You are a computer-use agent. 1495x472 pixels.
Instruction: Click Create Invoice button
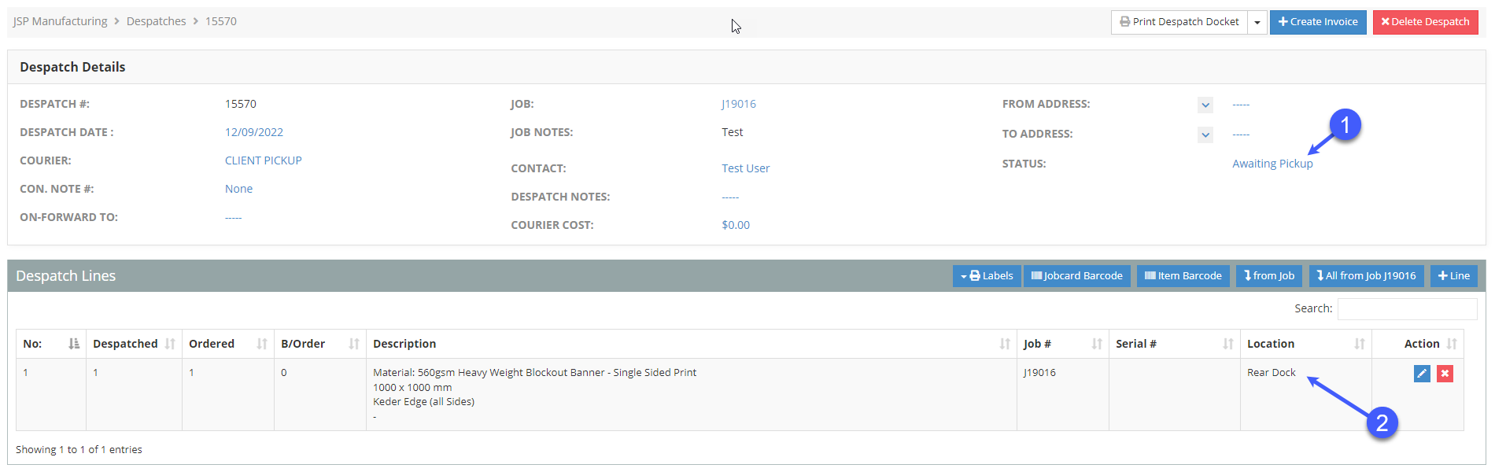point(1317,22)
